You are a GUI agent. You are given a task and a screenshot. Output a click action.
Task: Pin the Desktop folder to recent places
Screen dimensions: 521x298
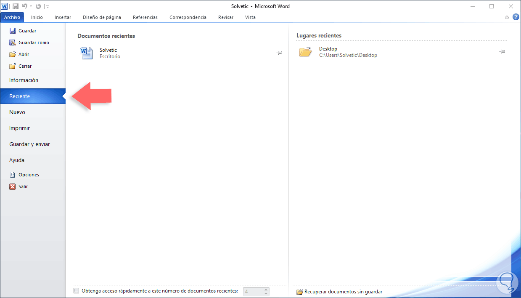[502, 52]
